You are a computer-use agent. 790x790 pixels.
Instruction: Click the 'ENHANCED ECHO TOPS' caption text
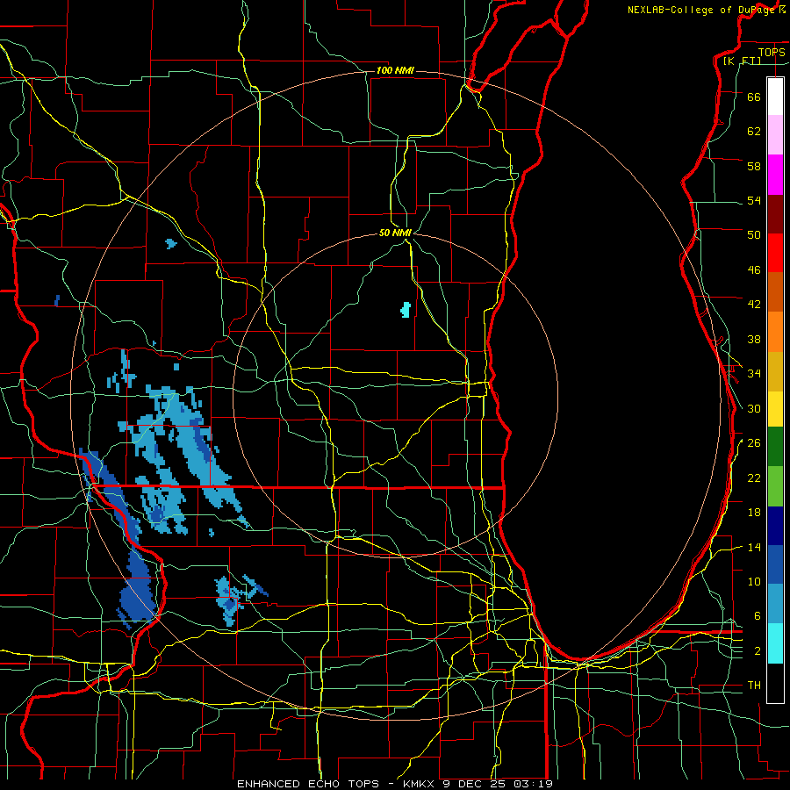coord(308,784)
